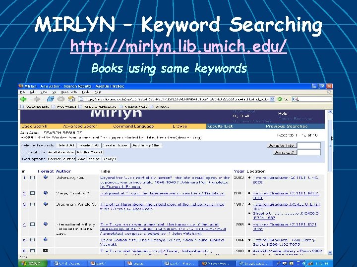Reload the page with the refresh icon
This screenshot has width=357, height=267.
pyautogui.click(x=50, y=99)
